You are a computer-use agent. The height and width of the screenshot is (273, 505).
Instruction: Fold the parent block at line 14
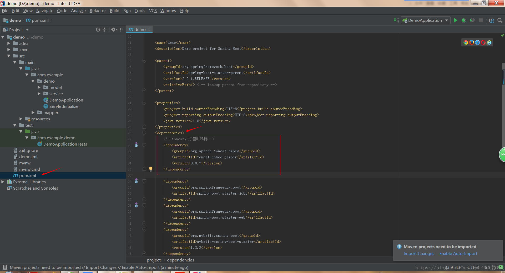coord(144,61)
